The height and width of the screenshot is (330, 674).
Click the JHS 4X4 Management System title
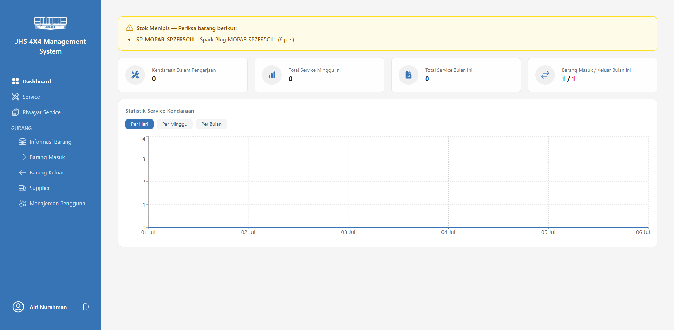[51, 46]
